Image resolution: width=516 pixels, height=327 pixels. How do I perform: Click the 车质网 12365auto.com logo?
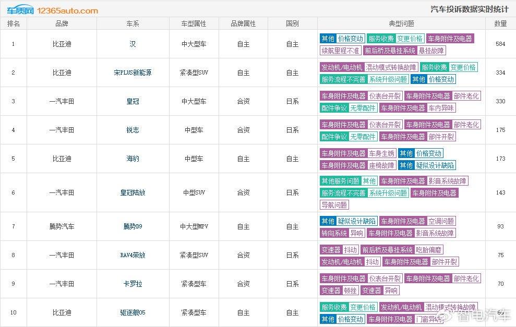pos(53,10)
